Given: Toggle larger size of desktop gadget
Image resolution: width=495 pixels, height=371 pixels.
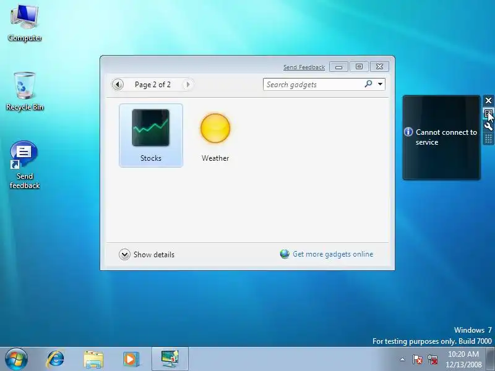Looking at the screenshot, I should pos(488,113).
